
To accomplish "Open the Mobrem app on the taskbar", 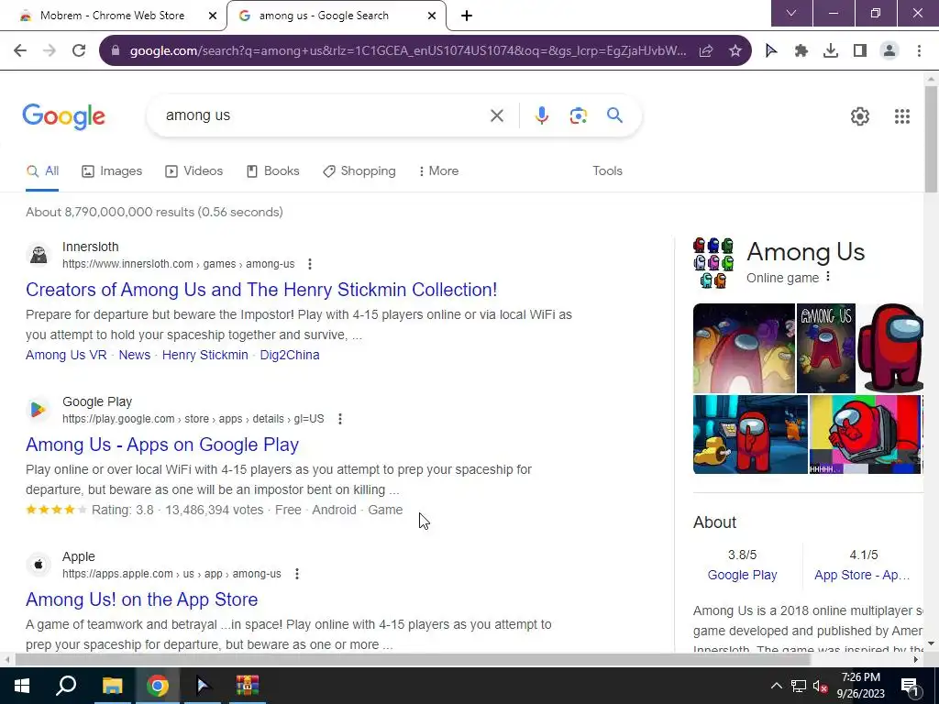I will [x=203, y=686].
